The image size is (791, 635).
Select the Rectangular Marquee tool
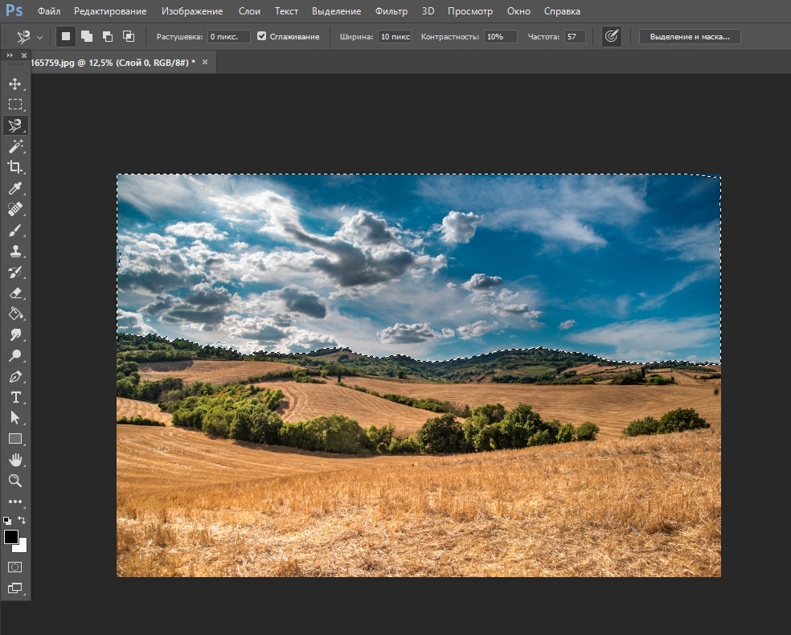(15, 104)
